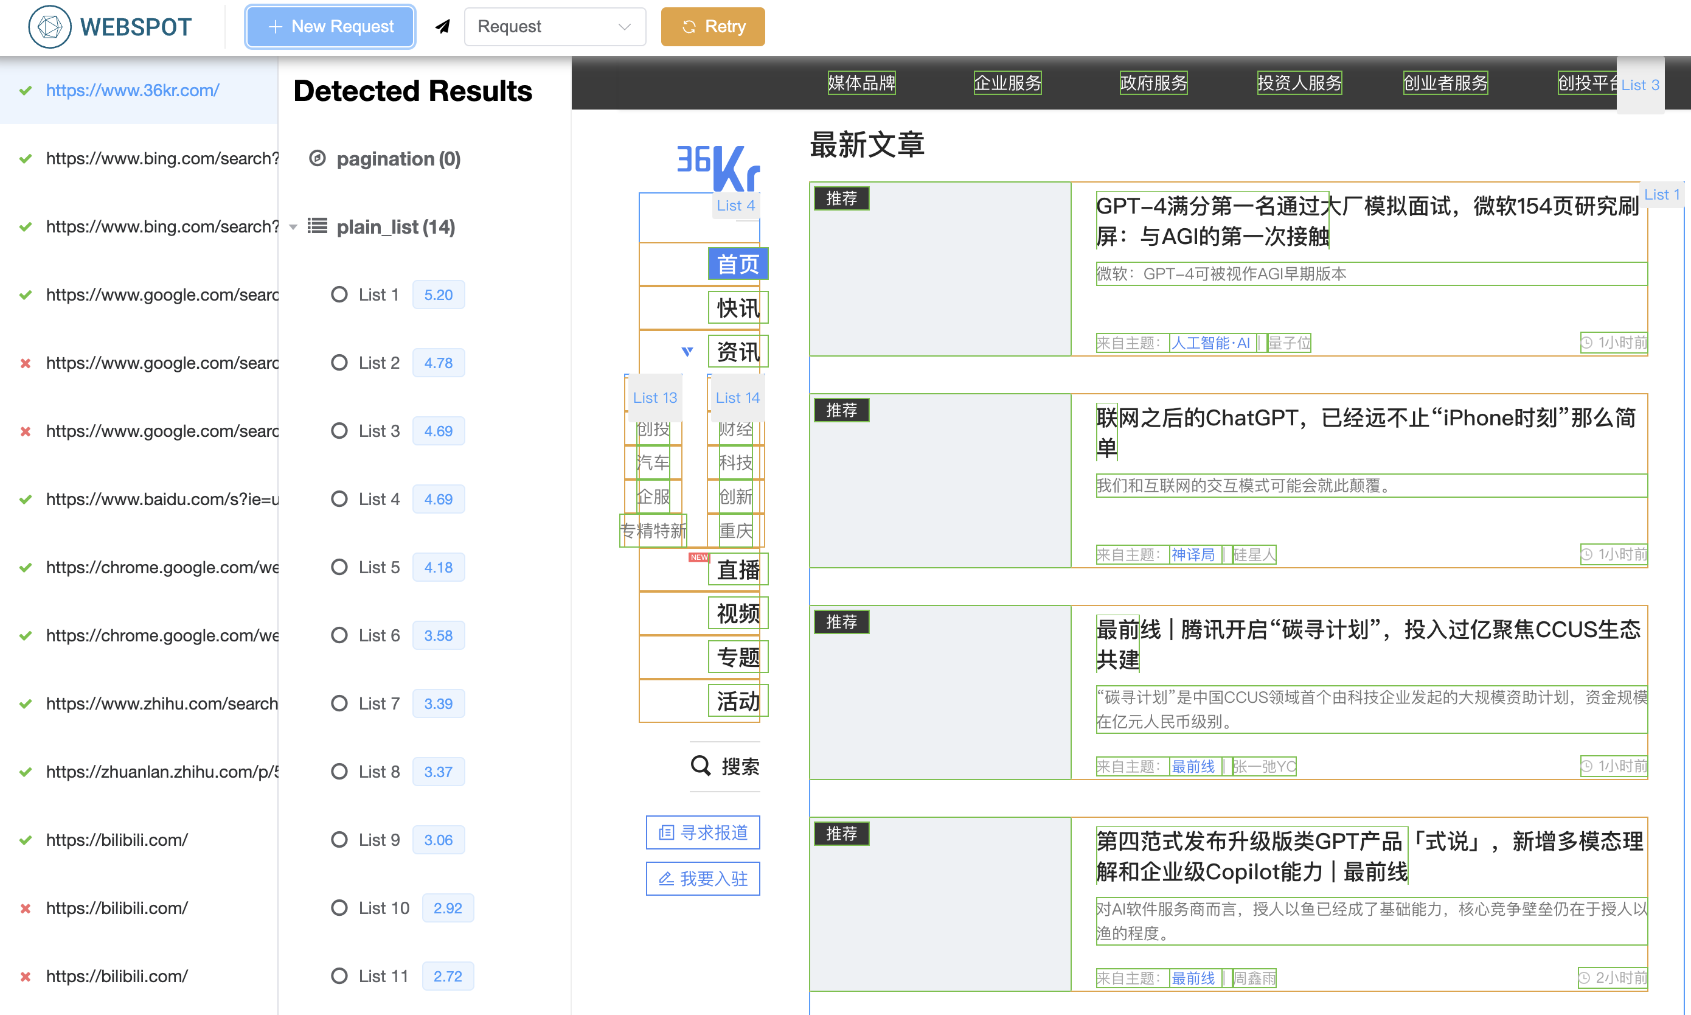Image resolution: width=1691 pixels, height=1015 pixels.
Task: Click the 财经 submenu item
Action: pos(735,429)
